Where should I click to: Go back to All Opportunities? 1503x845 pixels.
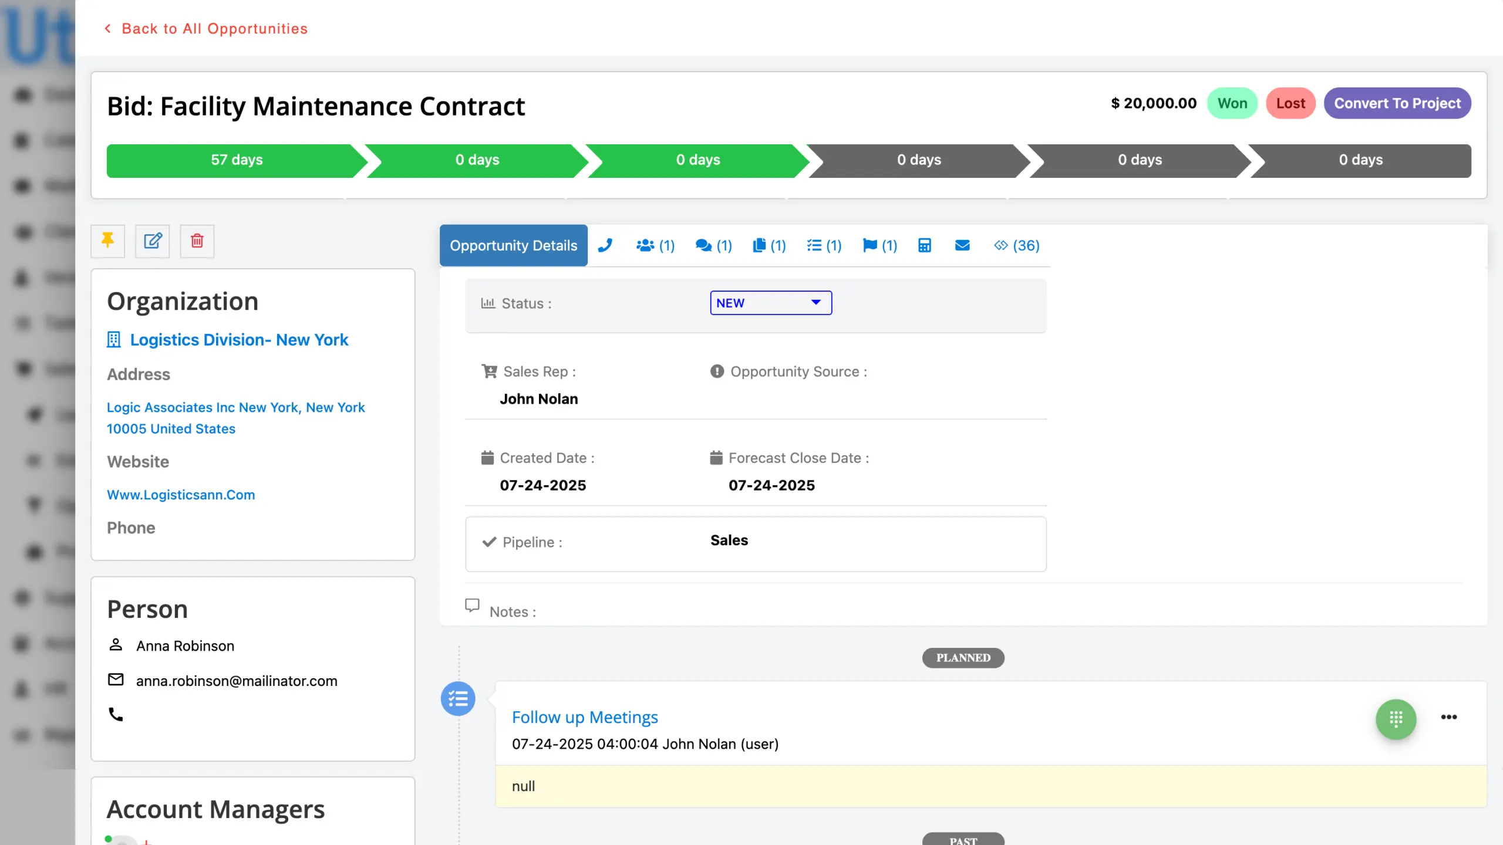205,29
